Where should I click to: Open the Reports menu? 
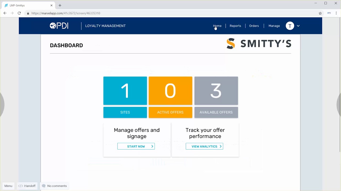[x=235, y=26]
